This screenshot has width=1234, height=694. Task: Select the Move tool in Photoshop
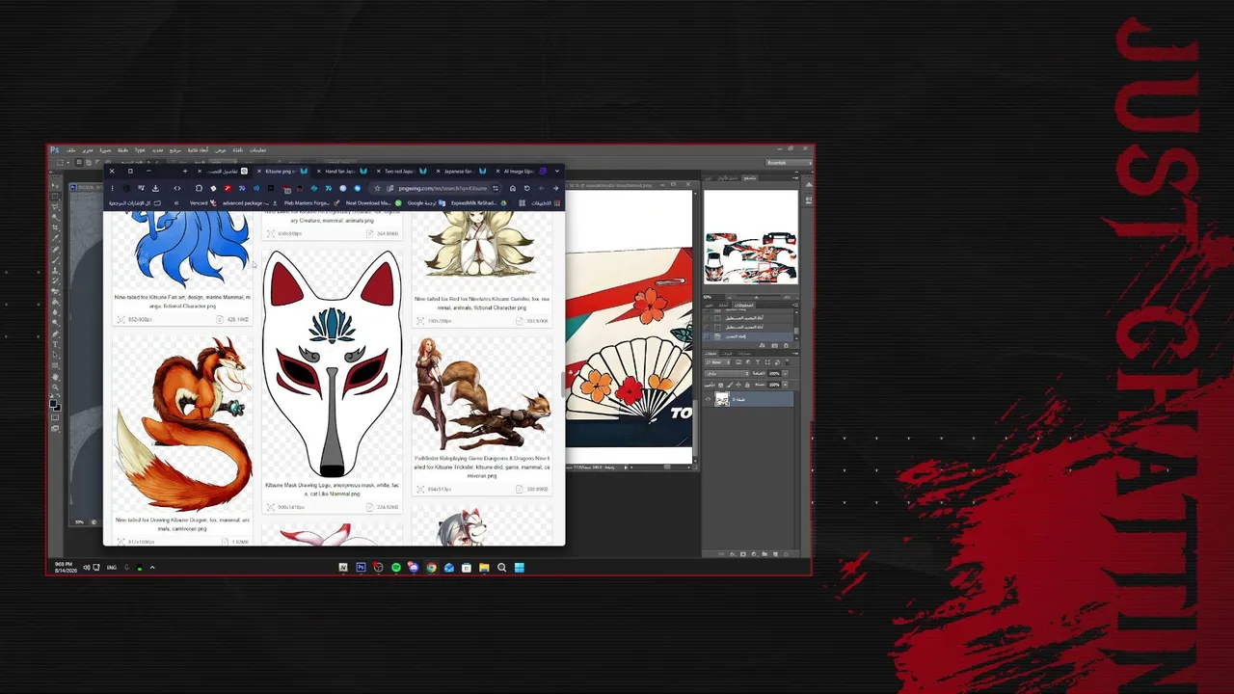click(x=55, y=185)
